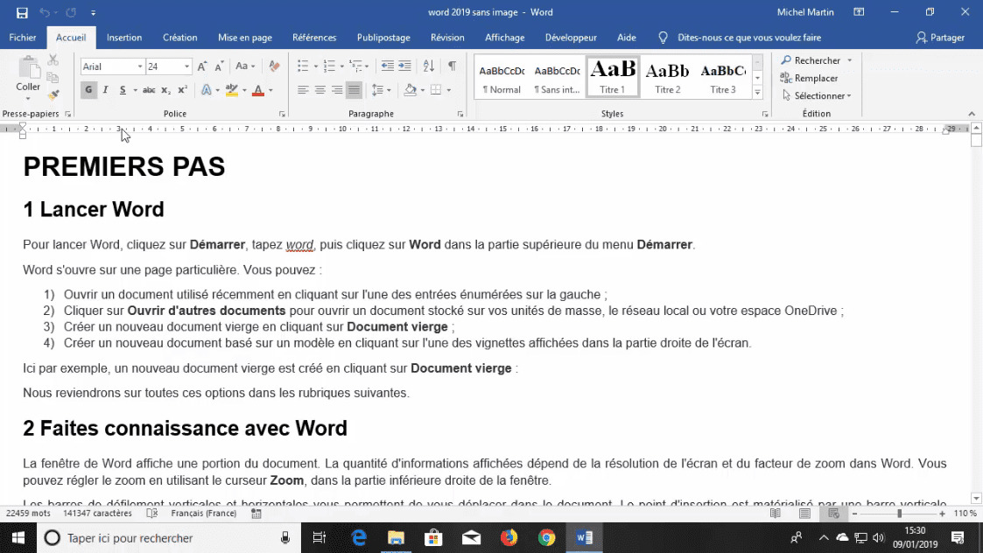Apply the Normal style
The image size is (983, 553).
click(502, 77)
